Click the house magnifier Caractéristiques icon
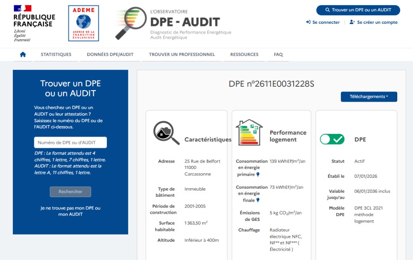Viewport: 413px width, 260px height. [x=166, y=133]
